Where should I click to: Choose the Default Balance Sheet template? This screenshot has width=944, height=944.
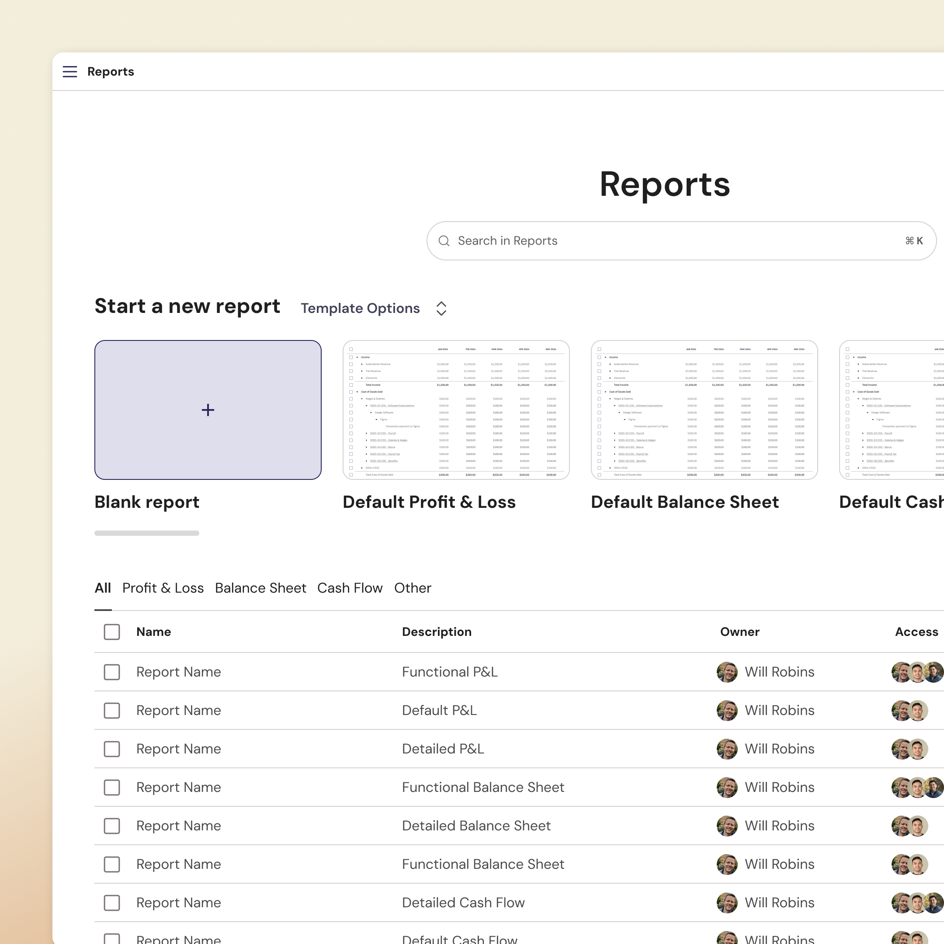point(704,410)
